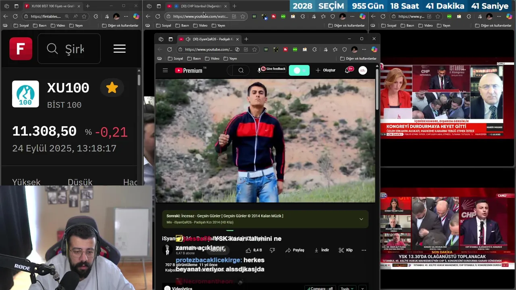This screenshot has height=290, width=516.
Task: Click Oluştur create button
Action: 325,70
